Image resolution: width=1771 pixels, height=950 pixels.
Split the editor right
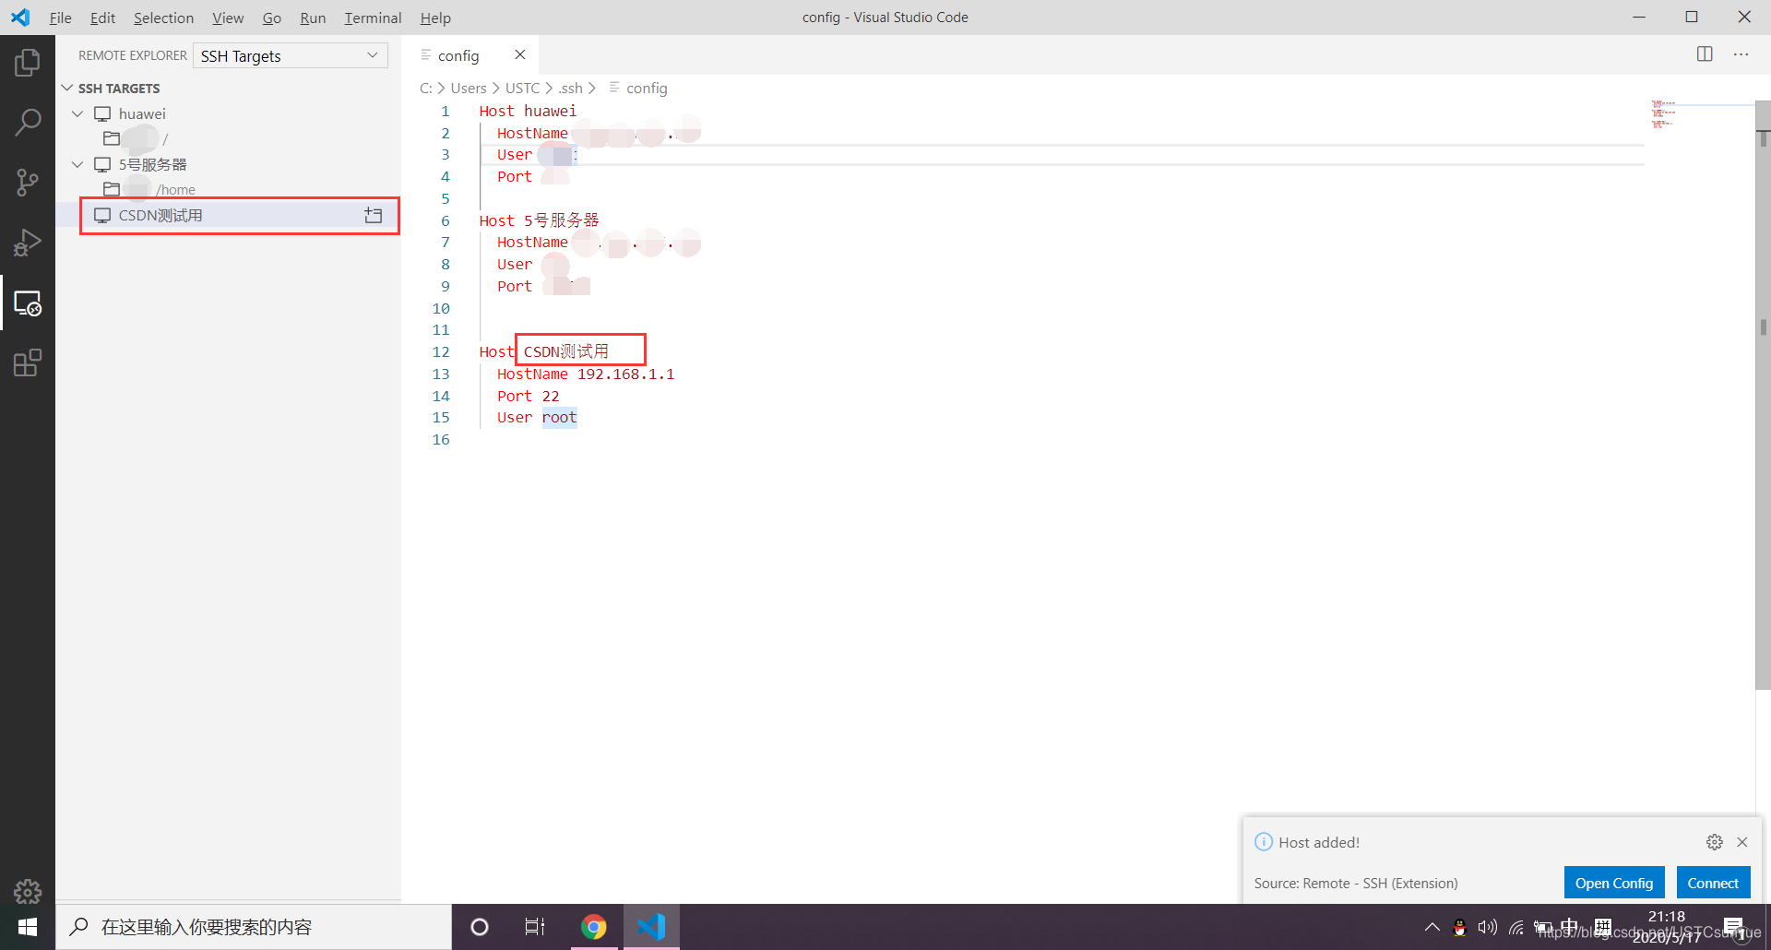[x=1705, y=54]
